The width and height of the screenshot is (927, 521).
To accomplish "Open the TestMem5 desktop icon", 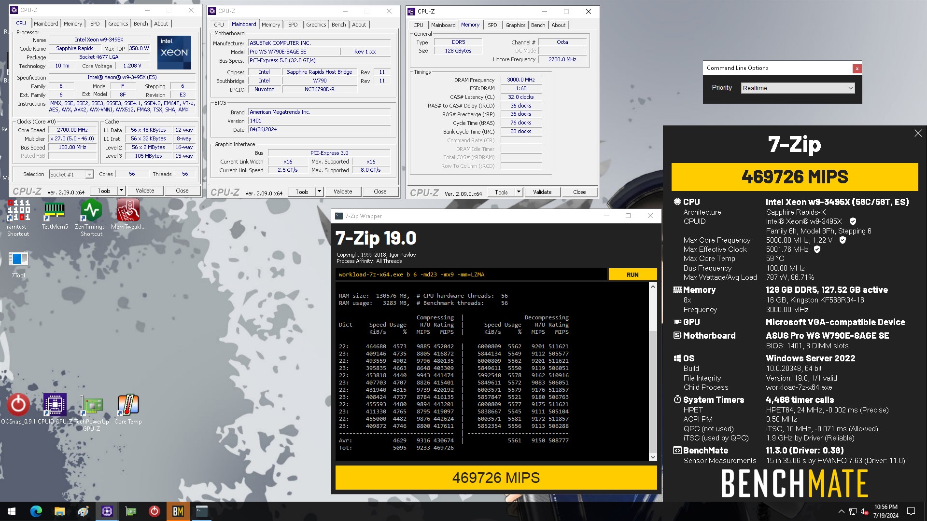I will click(55, 215).
